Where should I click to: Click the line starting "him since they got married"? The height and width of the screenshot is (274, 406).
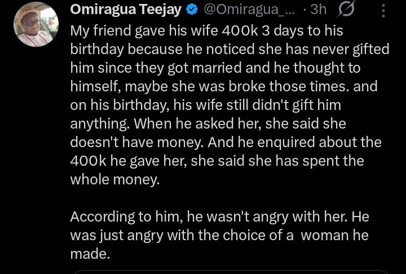(216, 68)
